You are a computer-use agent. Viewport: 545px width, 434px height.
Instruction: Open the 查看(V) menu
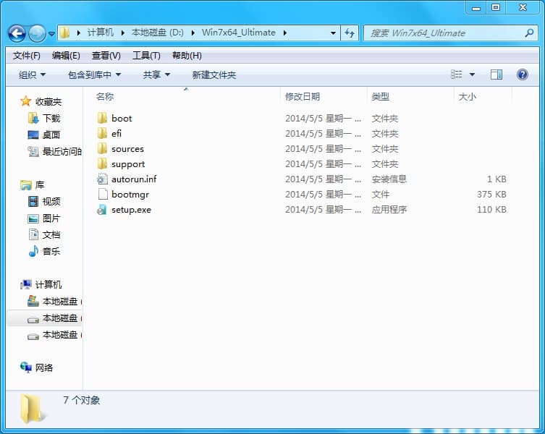[x=106, y=56]
